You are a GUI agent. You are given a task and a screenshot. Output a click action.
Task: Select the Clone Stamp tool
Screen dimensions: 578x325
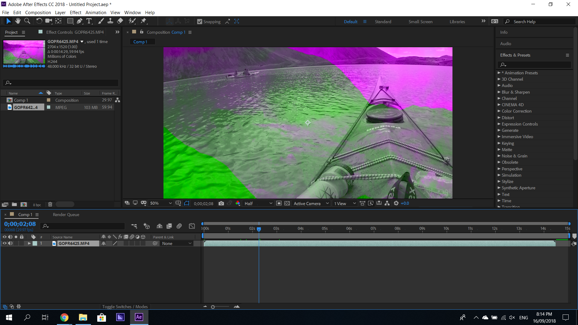pos(110,21)
